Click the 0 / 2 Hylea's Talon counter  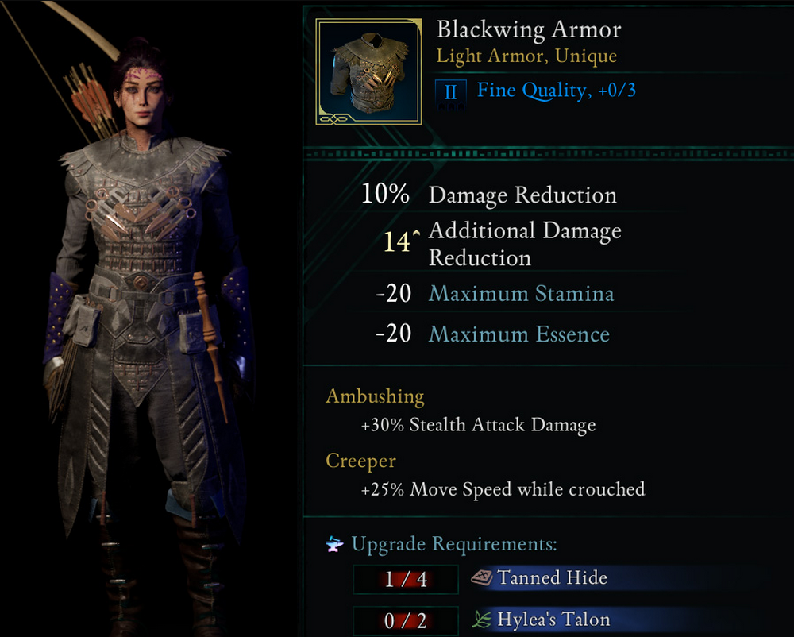(406, 620)
